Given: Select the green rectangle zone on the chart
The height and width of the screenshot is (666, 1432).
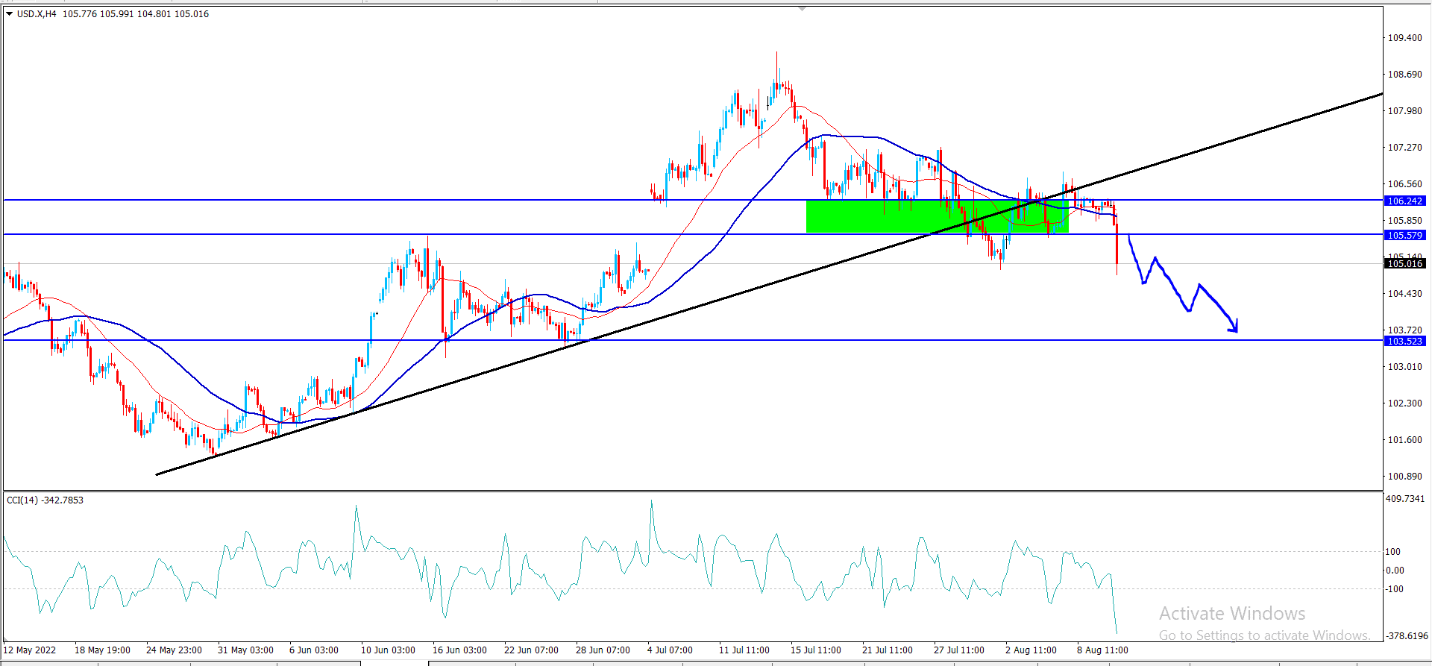Looking at the screenshot, I should pos(938,216).
